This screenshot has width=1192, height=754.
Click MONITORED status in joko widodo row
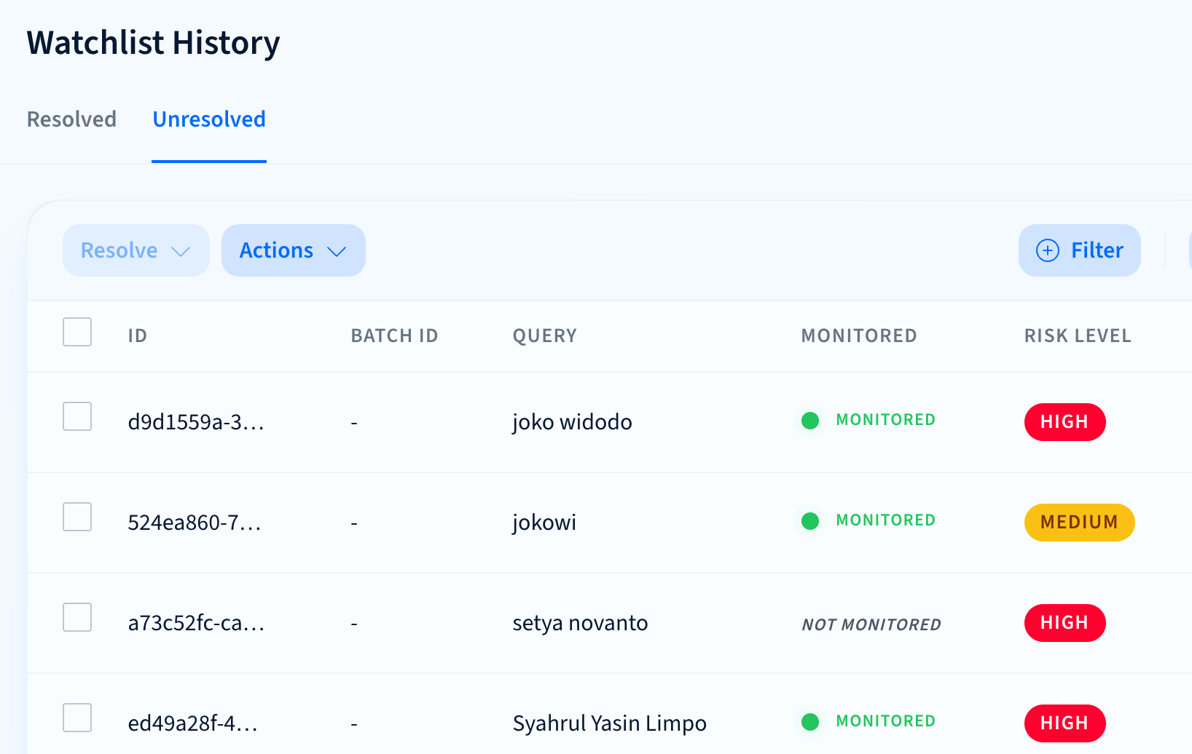(868, 420)
